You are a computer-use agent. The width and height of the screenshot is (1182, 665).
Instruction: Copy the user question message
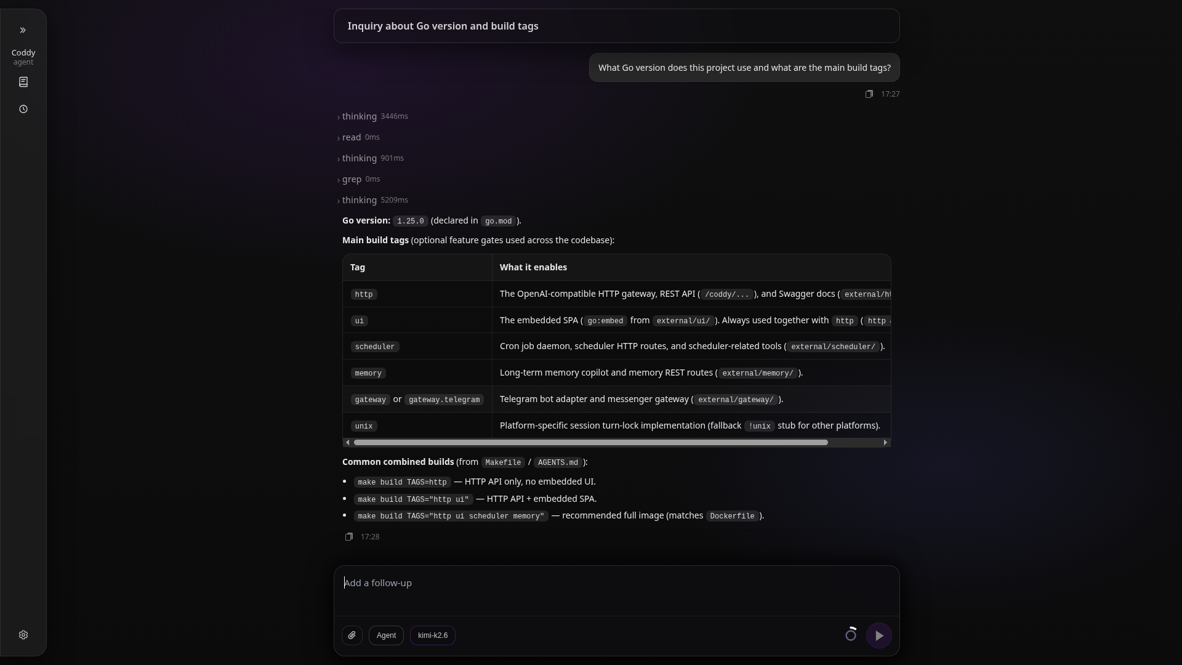pyautogui.click(x=869, y=94)
